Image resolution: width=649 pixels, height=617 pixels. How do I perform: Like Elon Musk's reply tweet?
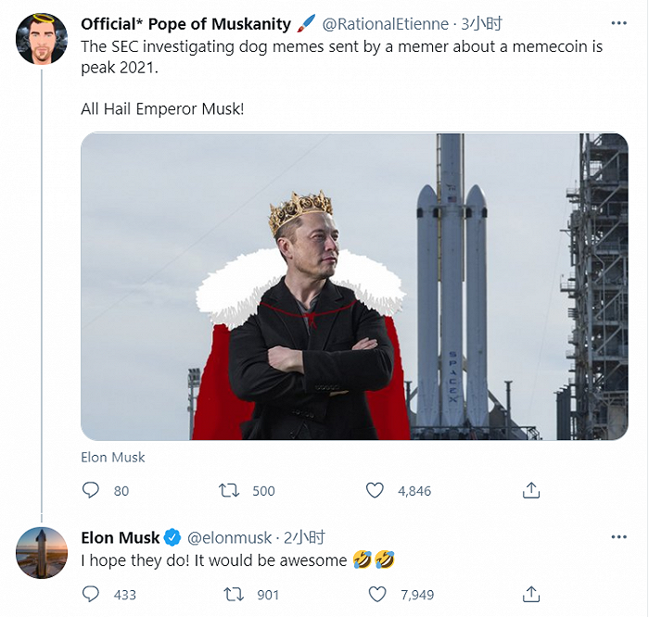(375, 594)
